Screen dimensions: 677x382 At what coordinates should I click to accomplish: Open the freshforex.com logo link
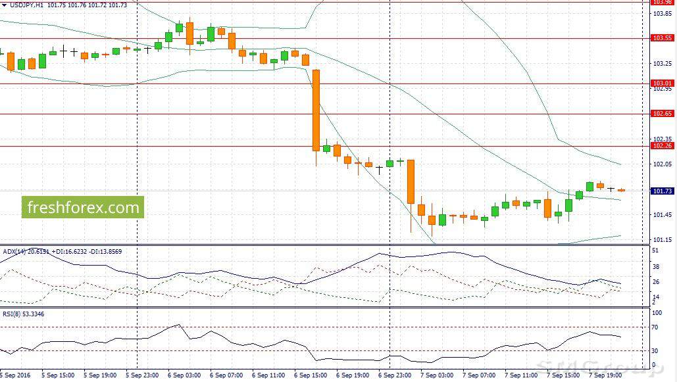point(83,208)
